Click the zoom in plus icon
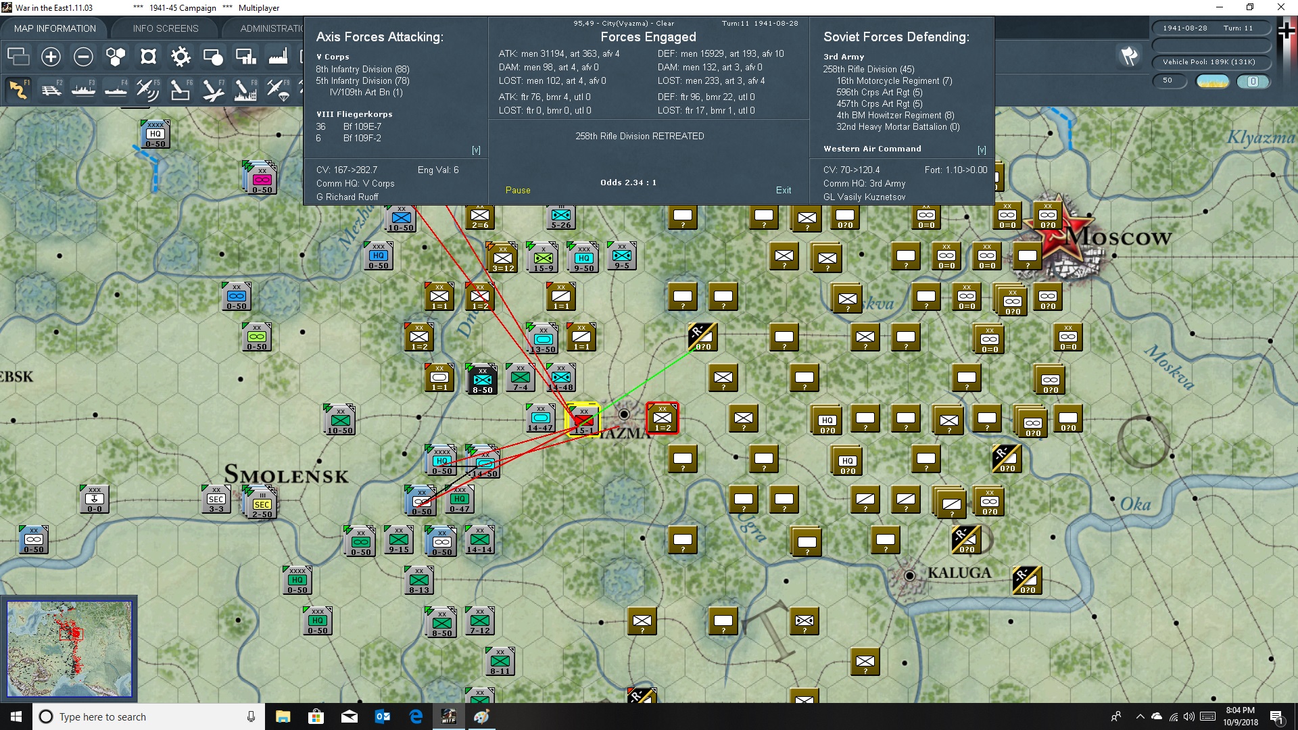This screenshot has width=1298, height=730. (51, 57)
